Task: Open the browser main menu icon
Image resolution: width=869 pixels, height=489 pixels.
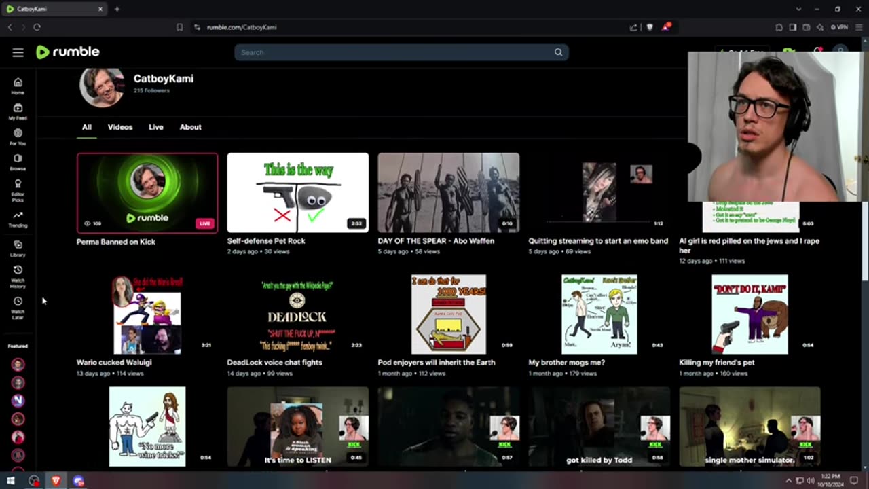Action: pos(859,27)
